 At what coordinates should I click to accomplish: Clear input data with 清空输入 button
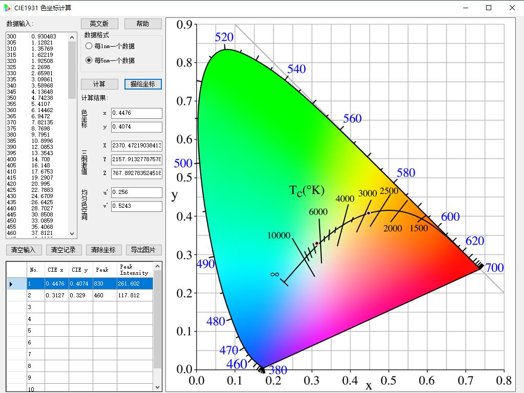(24, 250)
